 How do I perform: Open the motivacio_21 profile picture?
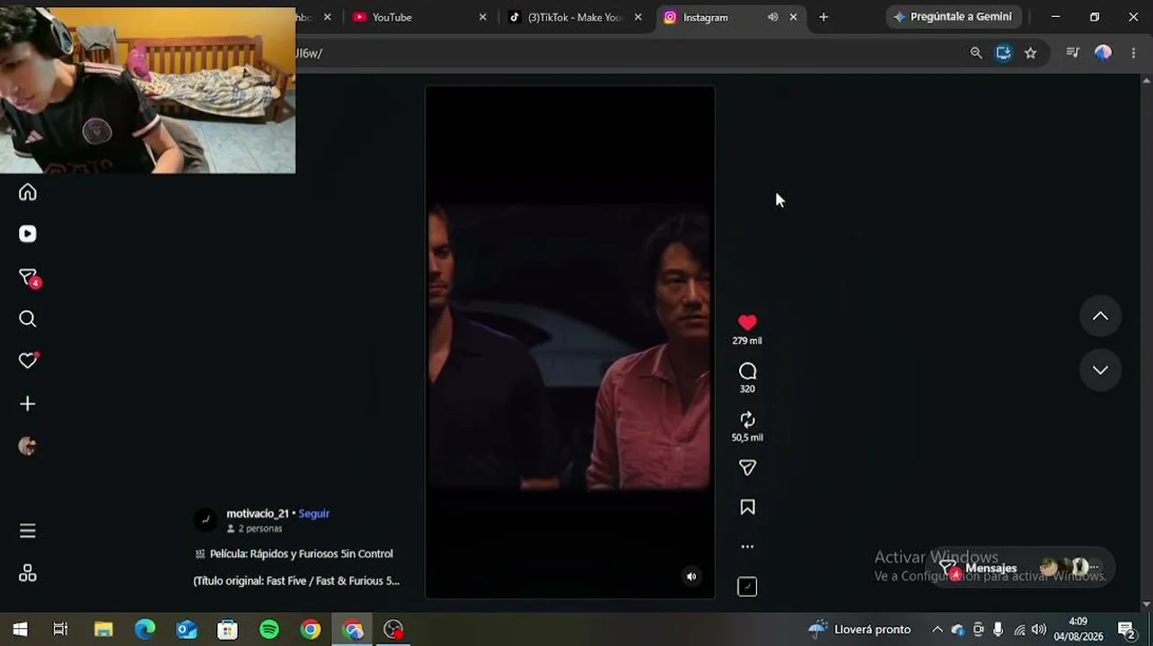[206, 519]
